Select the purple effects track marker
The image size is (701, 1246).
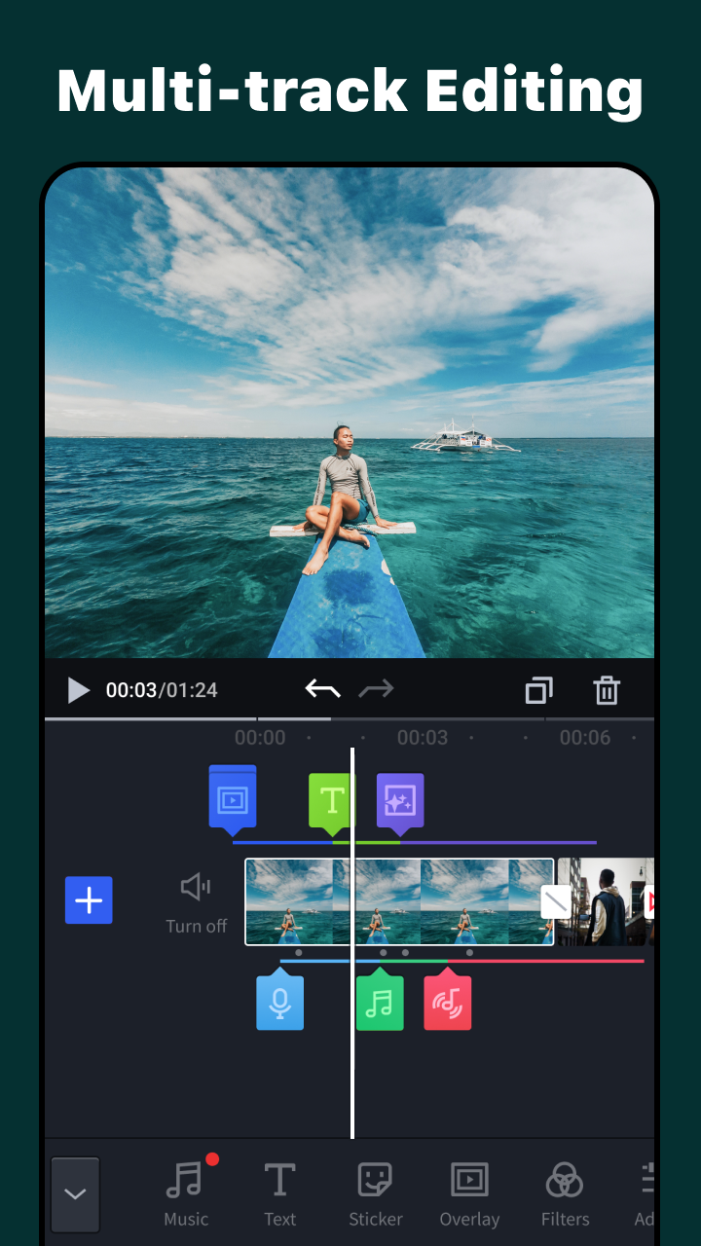coord(400,801)
